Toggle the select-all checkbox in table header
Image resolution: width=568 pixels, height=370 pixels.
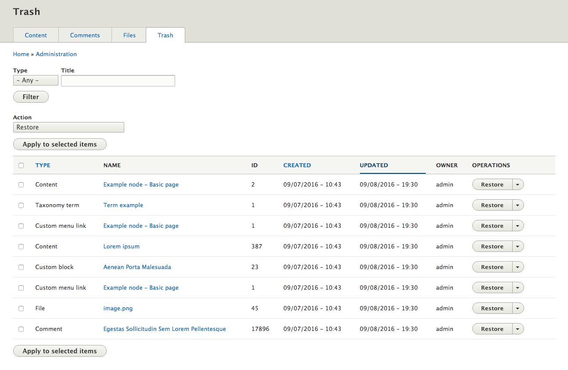click(21, 165)
